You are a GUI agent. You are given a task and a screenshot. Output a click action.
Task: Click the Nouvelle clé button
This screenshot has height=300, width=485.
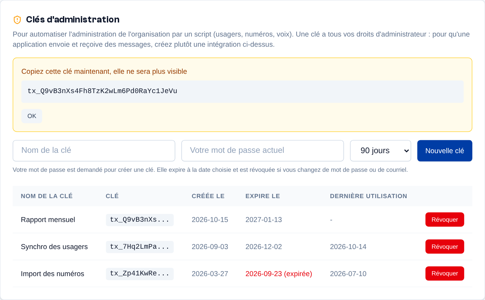(445, 151)
